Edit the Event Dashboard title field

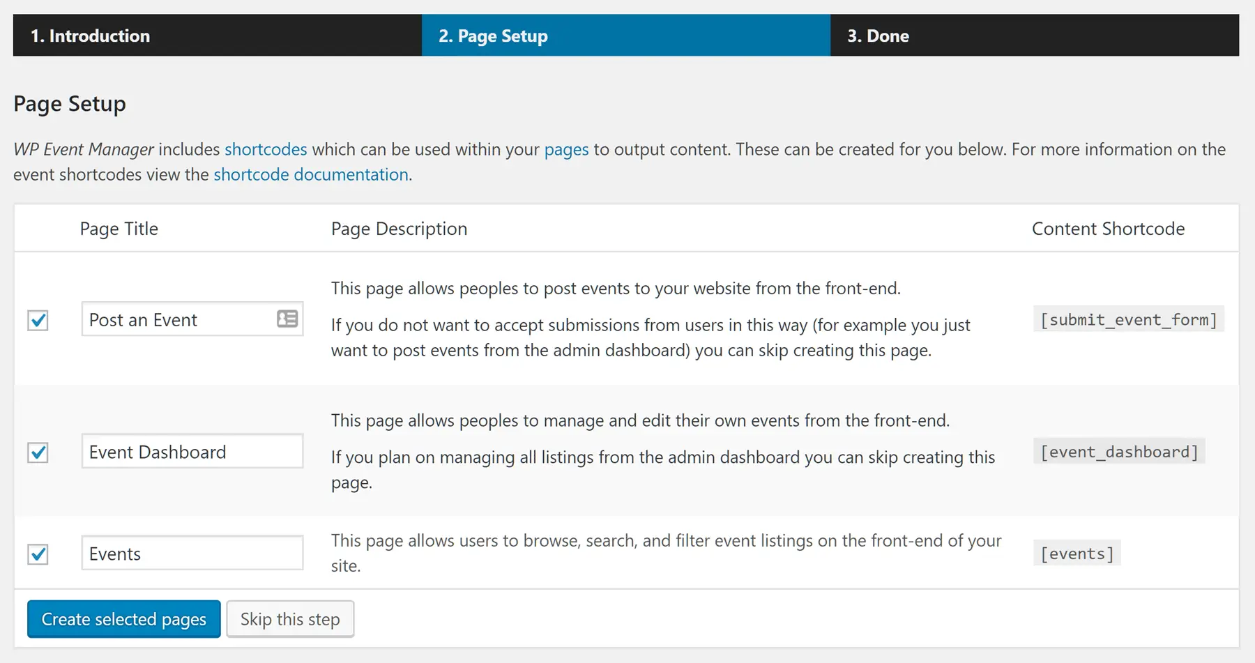pos(192,451)
